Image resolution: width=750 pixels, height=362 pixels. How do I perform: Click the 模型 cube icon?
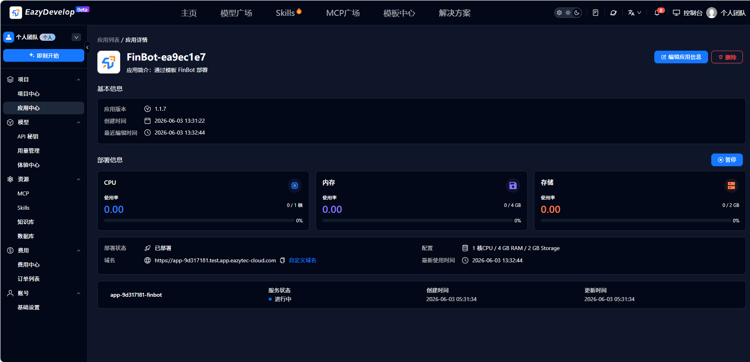[10, 122]
